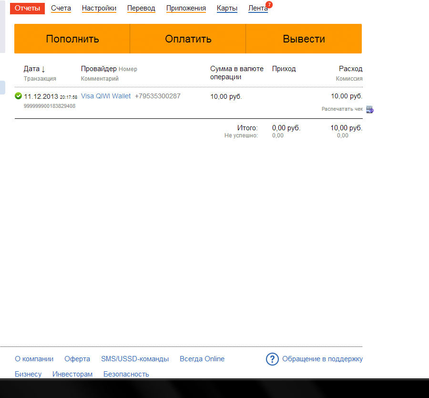Open the Настройки tab
The width and height of the screenshot is (429, 398).
[x=99, y=8]
